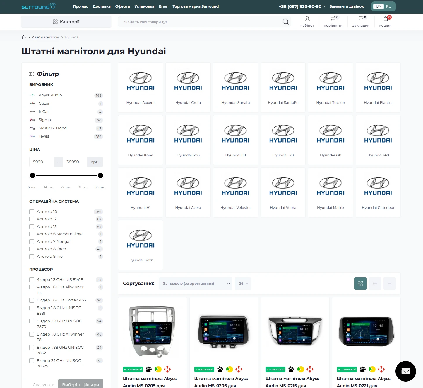Check the 8 ядер 2.1 GHz UNISOC 7862S filter
Screen dimensions: 423x388
32,361
